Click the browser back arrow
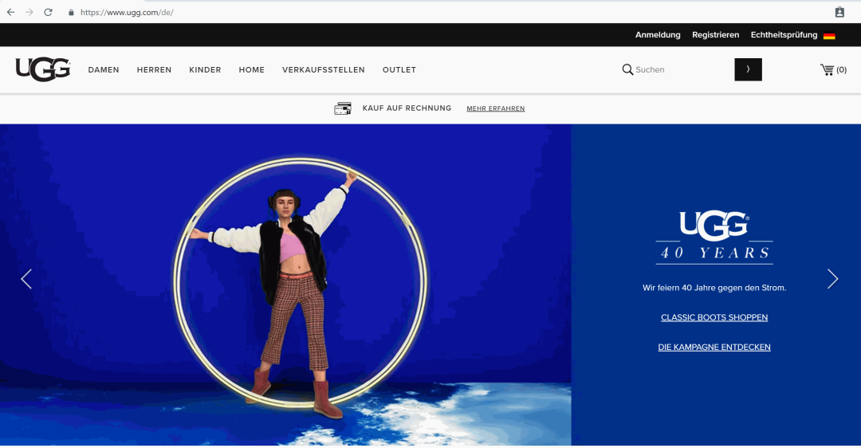This screenshot has height=448, width=861. tap(10, 12)
